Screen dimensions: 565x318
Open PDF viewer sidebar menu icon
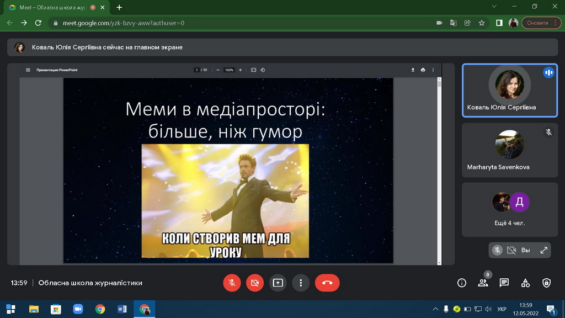point(28,70)
